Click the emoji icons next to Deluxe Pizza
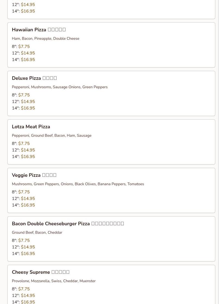Viewport: 224px width, 304px height. (49, 78)
